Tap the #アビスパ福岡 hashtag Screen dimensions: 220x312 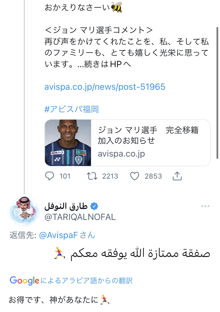coord(72,109)
